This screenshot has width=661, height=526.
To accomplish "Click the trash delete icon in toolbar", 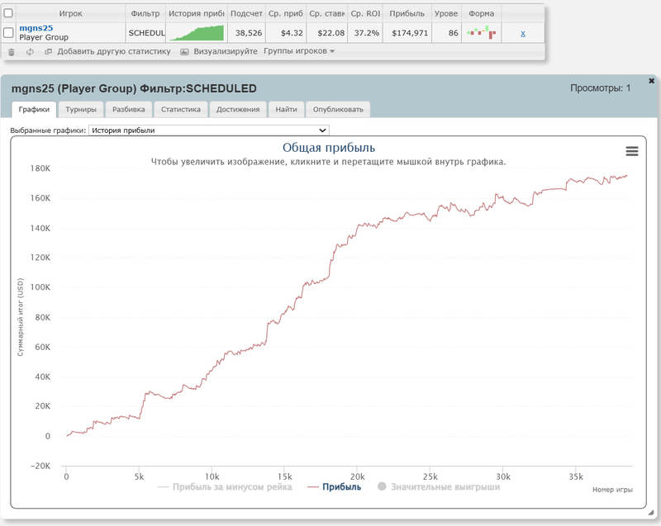I will click(x=12, y=51).
